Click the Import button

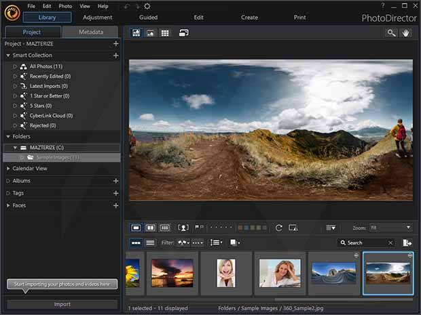(62, 304)
